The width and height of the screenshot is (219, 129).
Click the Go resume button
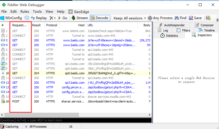63,18
